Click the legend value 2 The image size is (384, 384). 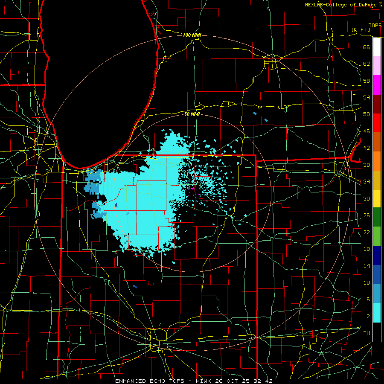[368, 317]
